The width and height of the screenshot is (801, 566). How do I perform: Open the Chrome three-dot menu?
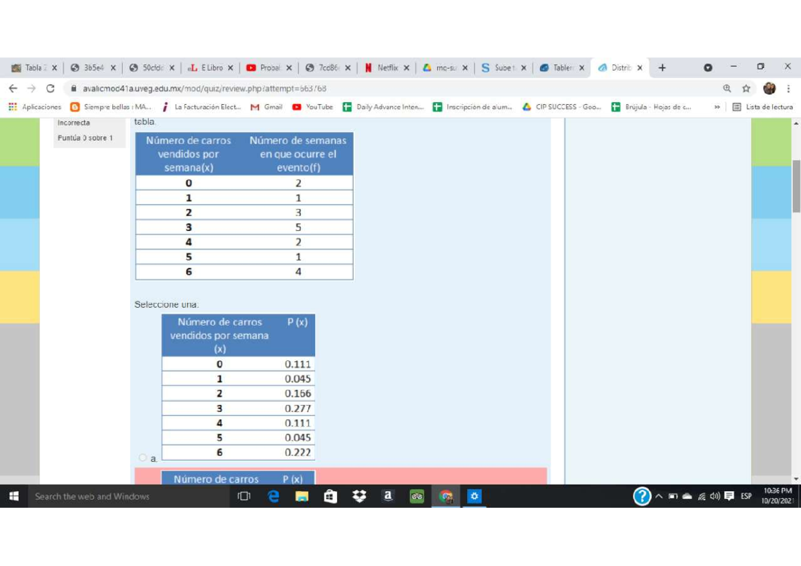coord(789,88)
